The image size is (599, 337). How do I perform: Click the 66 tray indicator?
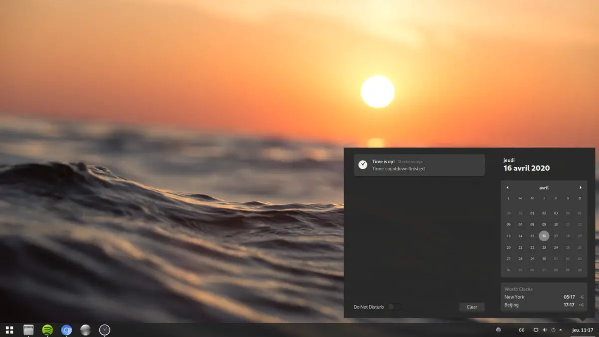522,330
